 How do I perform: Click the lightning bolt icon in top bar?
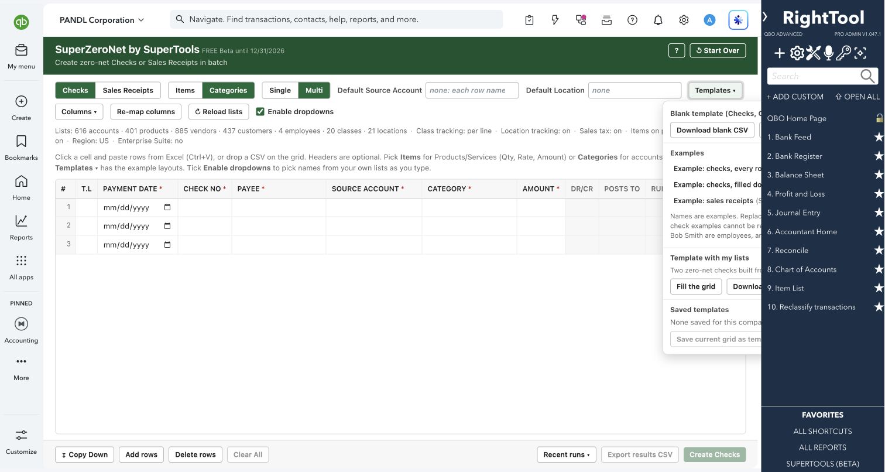click(555, 20)
